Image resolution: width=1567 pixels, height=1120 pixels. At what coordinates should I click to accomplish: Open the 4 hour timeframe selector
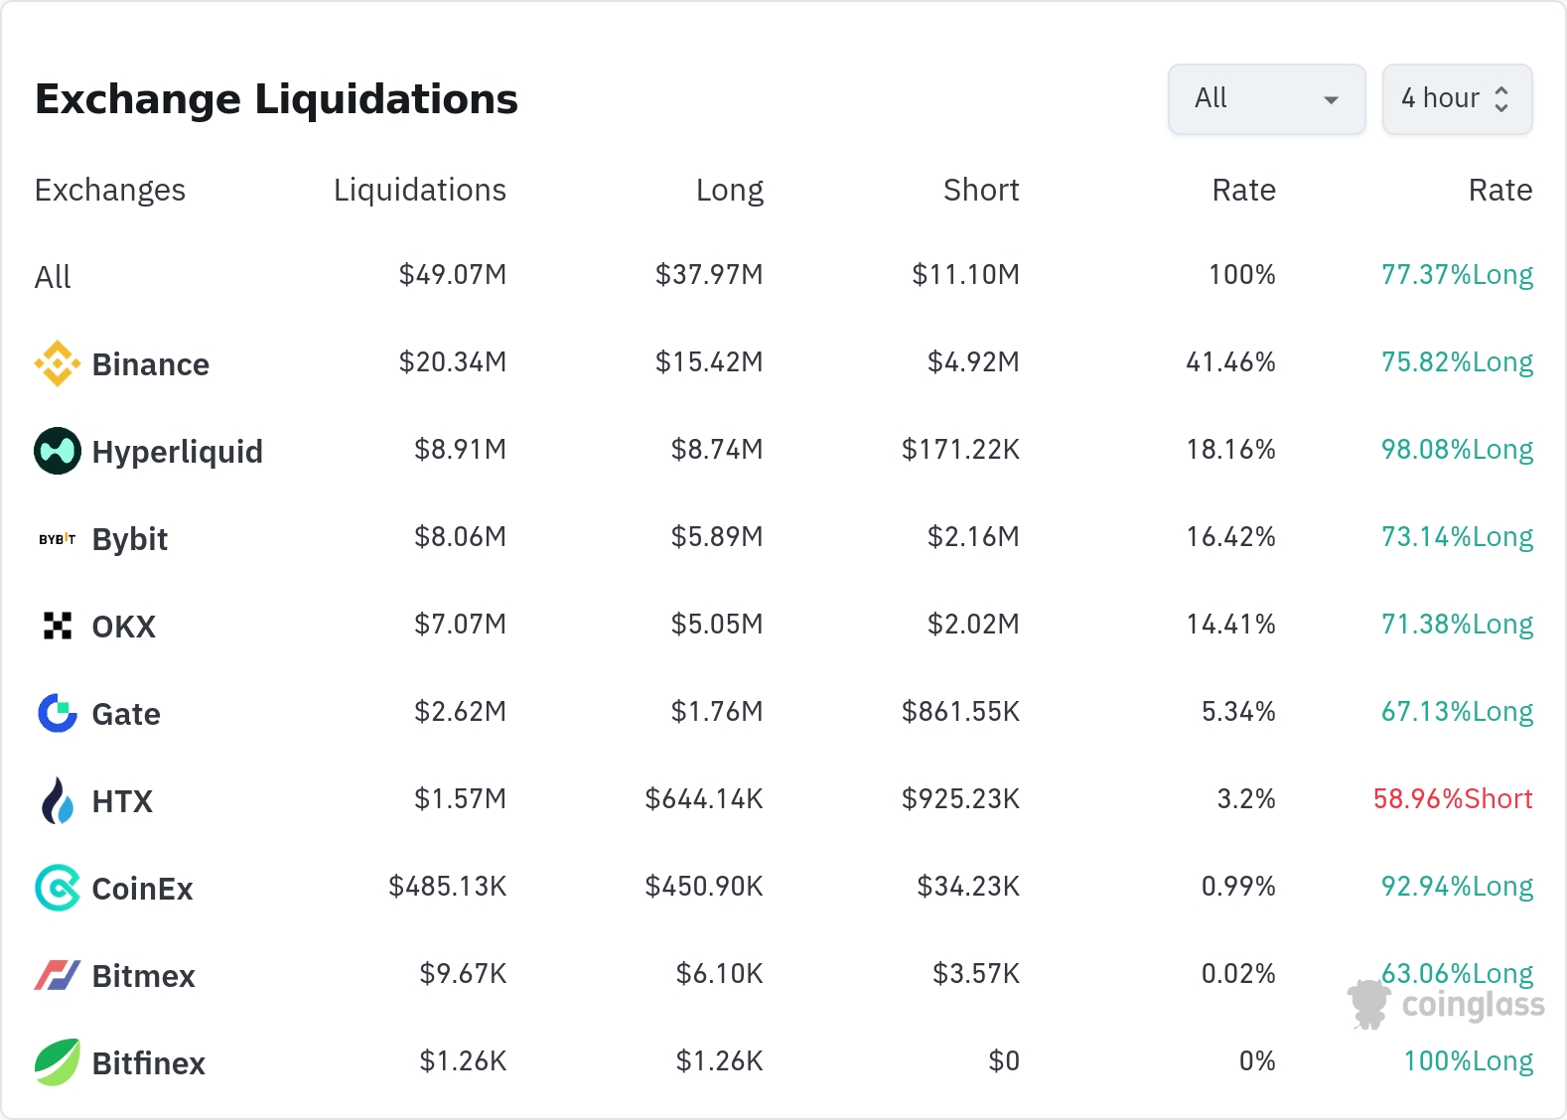click(1457, 99)
